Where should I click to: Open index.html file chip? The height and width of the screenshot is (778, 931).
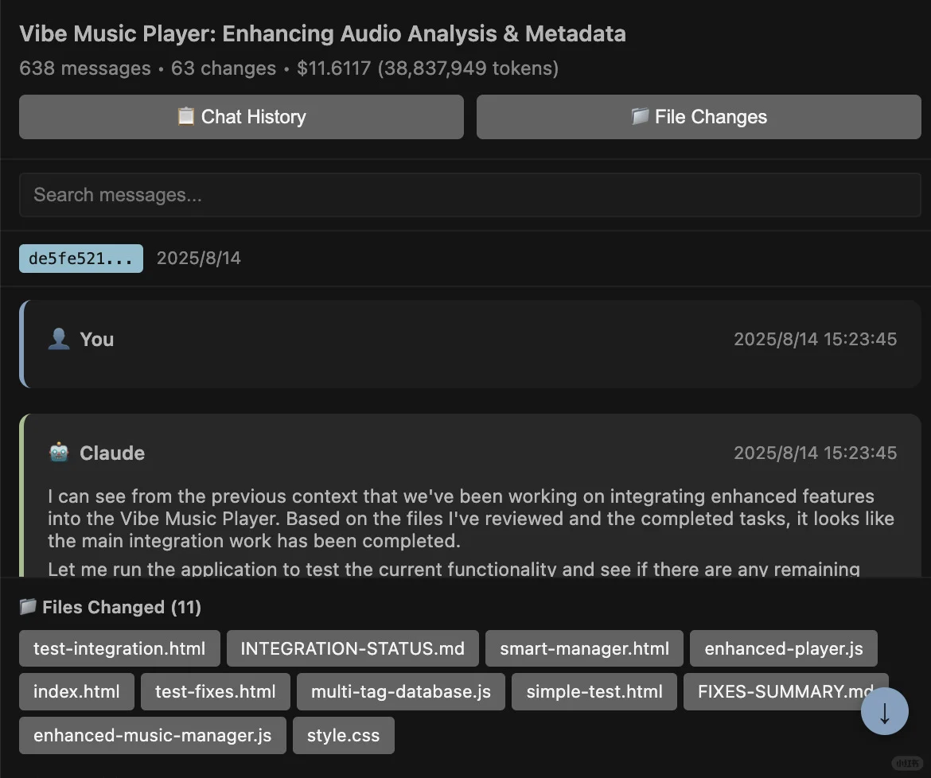tap(76, 691)
